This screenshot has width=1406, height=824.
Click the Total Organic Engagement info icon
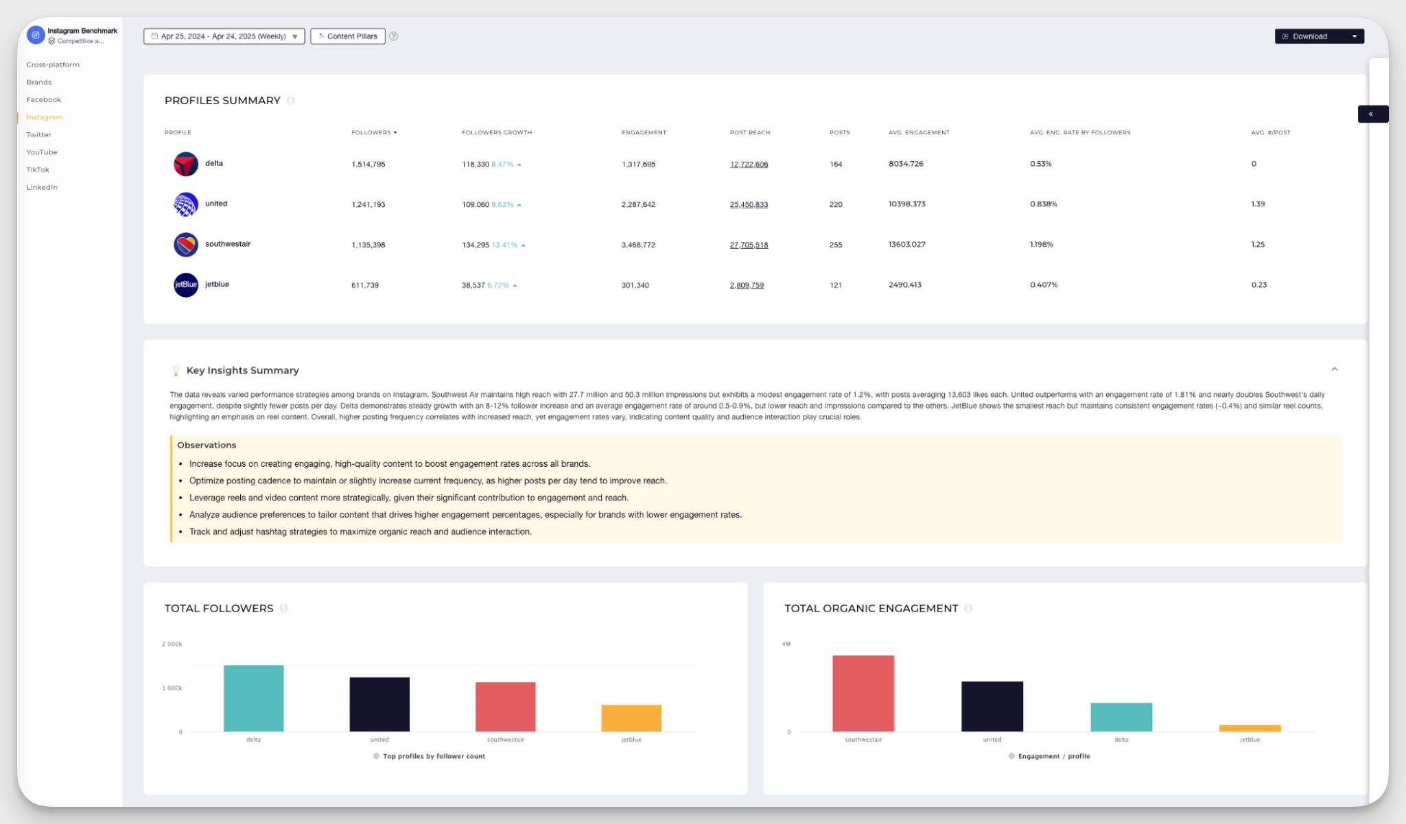(969, 609)
